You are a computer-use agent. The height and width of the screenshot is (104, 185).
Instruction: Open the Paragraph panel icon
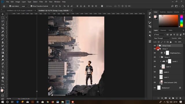(x=150, y=36)
